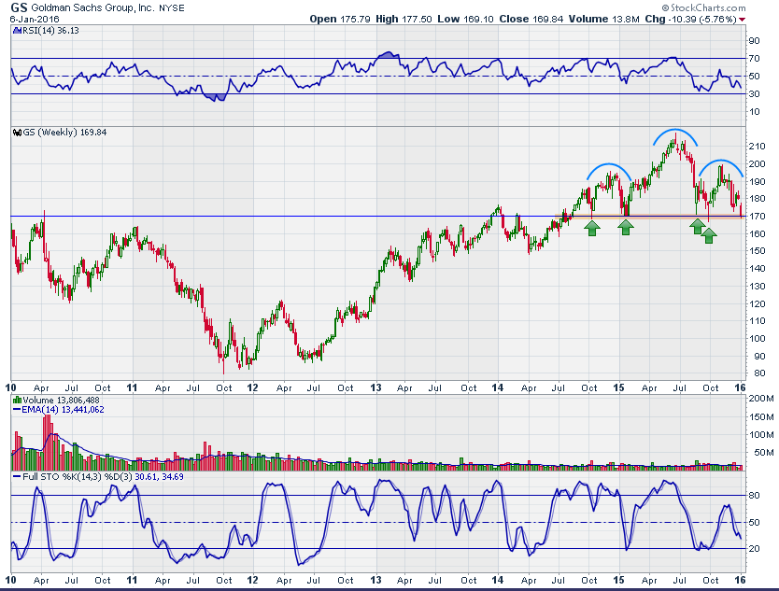Click the Goldman Sachs Group, Inc. company name
Screen dimensions: 779x591
click(92, 8)
